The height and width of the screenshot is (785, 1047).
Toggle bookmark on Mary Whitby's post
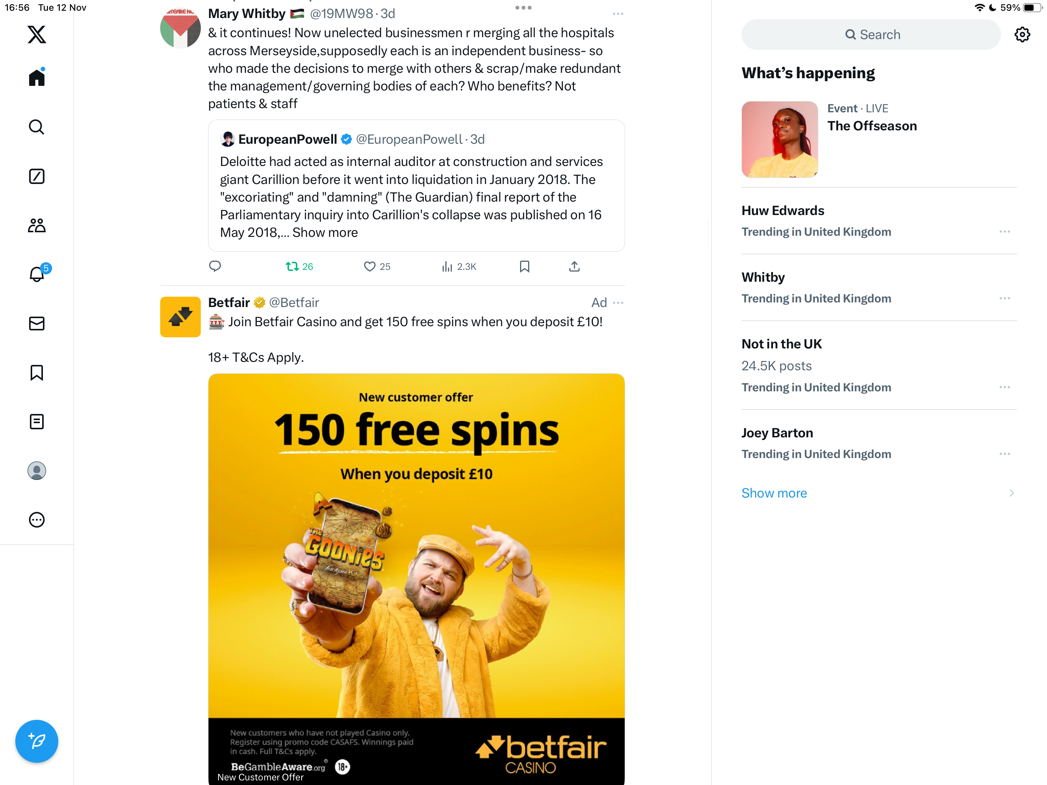(524, 266)
